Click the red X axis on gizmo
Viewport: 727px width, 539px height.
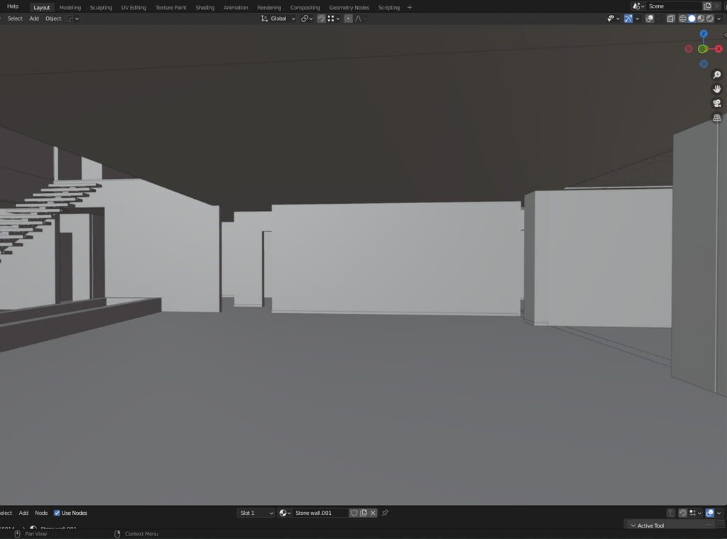tap(718, 49)
